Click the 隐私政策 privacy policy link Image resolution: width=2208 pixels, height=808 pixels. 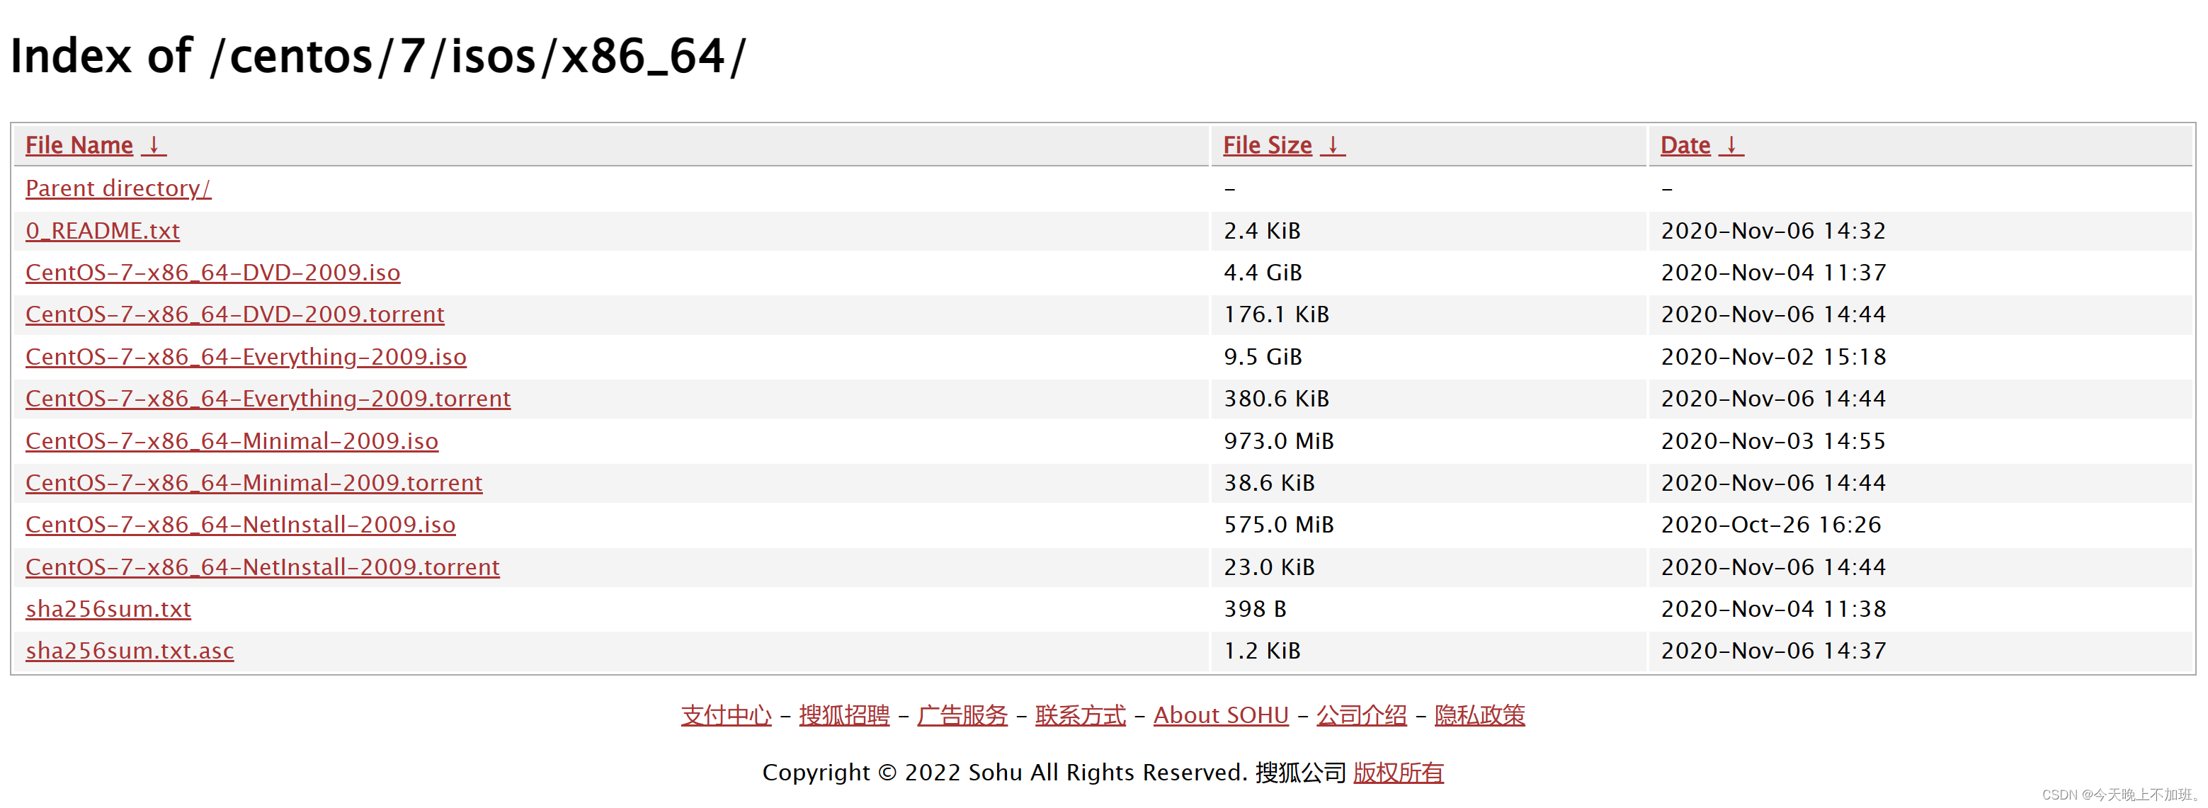click(x=1479, y=715)
